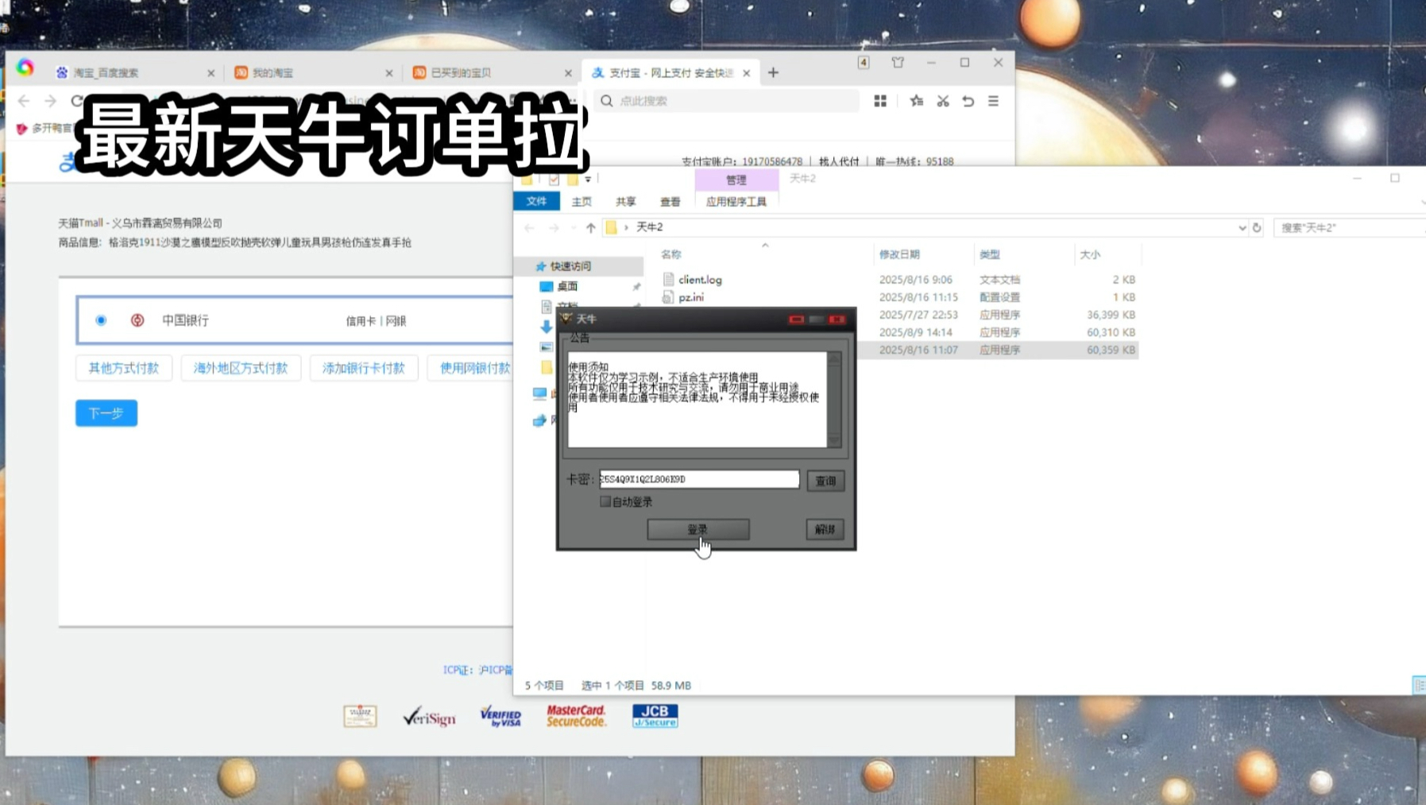Screen dimensions: 1426x805
Task: Click the browser search box 点此搜索
Action: (727, 101)
